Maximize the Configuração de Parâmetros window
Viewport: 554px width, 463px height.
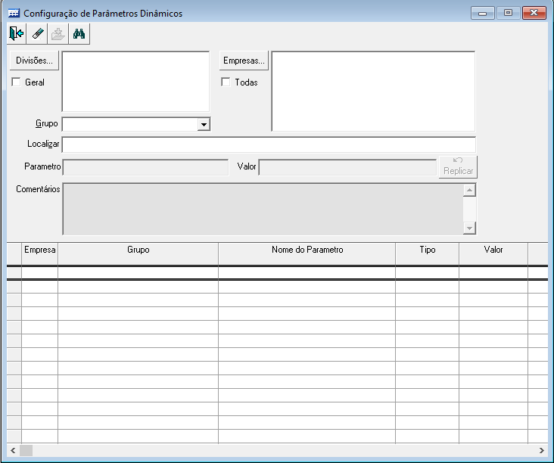tap(508, 13)
